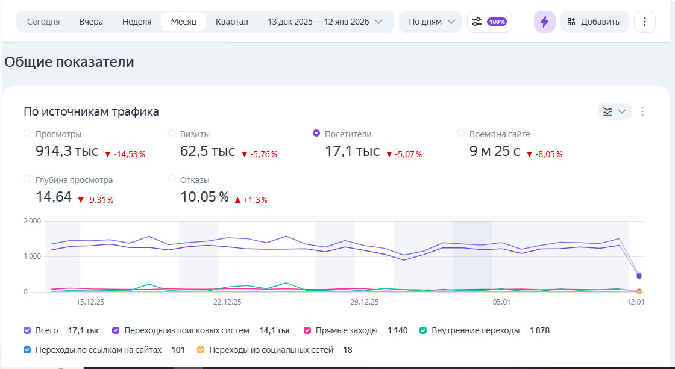Screen dimensions: 675x369
Task: Click the chart type icon in the widget
Action: point(607,111)
